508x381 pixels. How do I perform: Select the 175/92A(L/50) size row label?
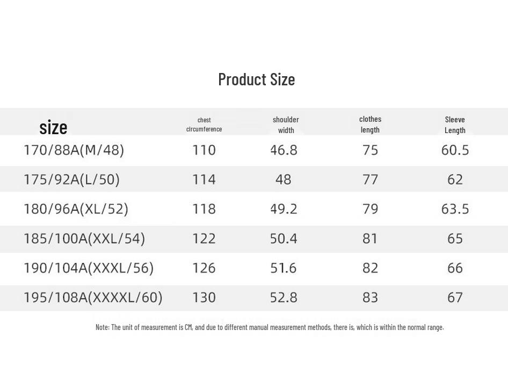tap(71, 179)
